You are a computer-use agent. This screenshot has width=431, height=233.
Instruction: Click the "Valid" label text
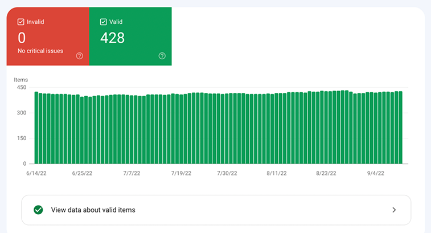116,22
